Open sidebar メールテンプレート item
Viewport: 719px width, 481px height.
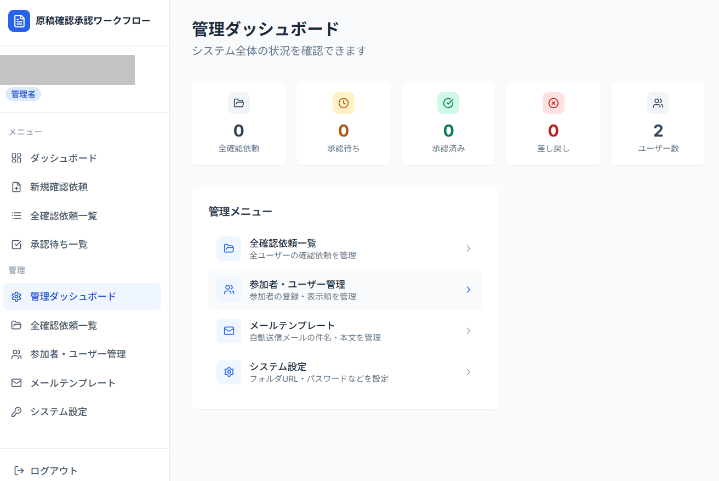tap(82, 383)
